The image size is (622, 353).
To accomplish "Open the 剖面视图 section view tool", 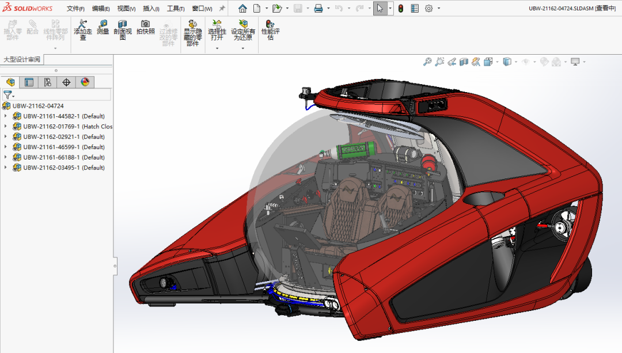I will coord(123,30).
